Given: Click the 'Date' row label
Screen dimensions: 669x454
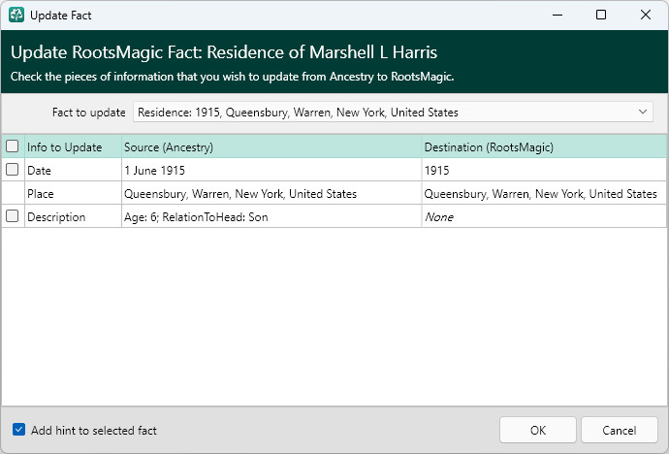Looking at the screenshot, I should point(39,171).
